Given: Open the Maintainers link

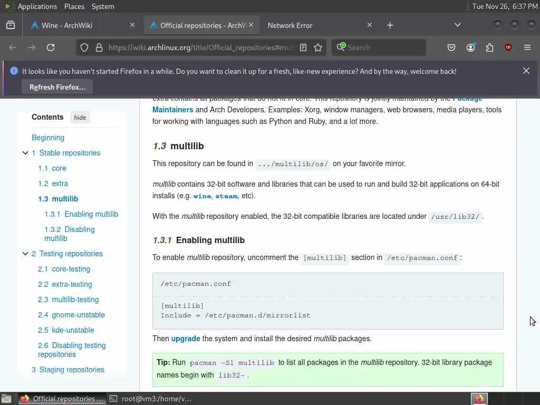Looking at the screenshot, I should [172, 110].
